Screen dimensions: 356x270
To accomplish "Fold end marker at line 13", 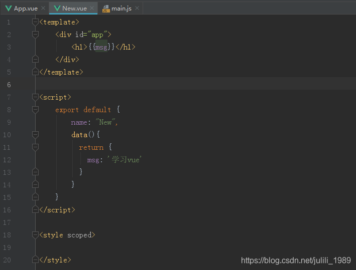I will pos(35,172).
